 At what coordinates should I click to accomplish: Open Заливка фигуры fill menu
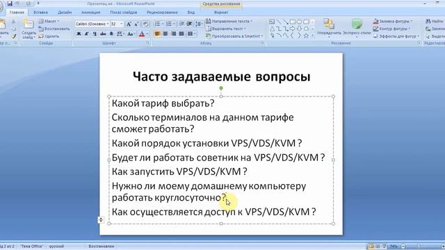(393, 22)
